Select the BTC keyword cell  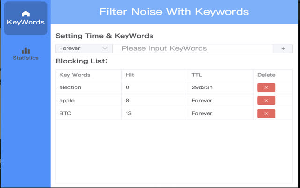tap(65, 113)
